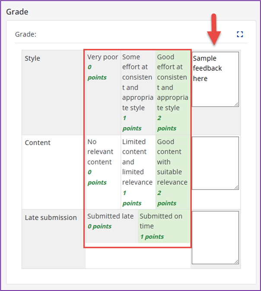Screen dimensions: 261x291
Task: Click the 'Grade:' field label
Action: [x=25, y=34]
